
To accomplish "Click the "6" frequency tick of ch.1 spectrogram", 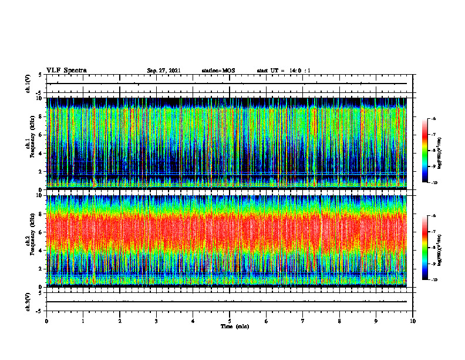I will coord(41,135).
